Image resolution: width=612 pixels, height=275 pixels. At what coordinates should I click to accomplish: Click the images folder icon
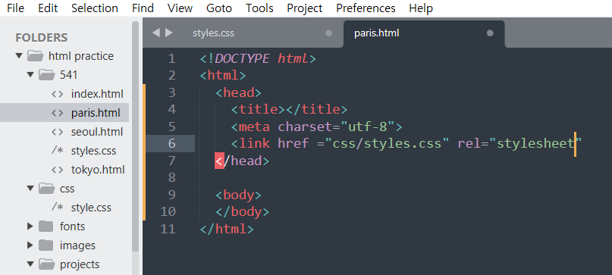pyautogui.click(x=46, y=245)
